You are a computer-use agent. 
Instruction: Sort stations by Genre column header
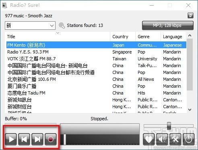coord(148,37)
